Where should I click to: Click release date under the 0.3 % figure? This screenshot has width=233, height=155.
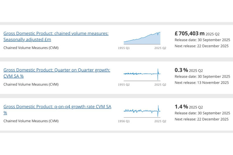point(202,77)
